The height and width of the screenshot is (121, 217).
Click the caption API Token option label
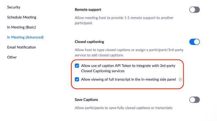pos(128,68)
